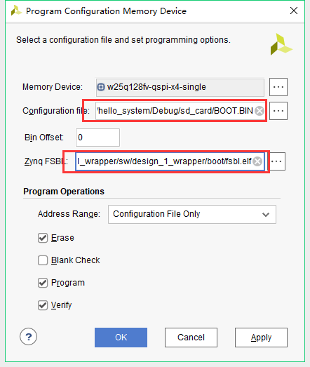This screenshot has height=367, width=310.
Task: Click the chip icon in Memory Device field
Action: (101, 87)
